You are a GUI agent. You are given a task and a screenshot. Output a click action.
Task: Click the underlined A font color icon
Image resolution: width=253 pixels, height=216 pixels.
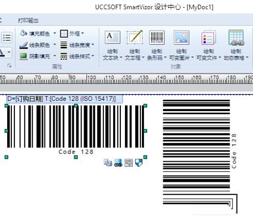tap(2, 52)
